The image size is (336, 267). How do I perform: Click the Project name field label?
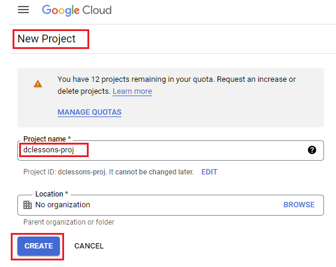pos(47,139)
